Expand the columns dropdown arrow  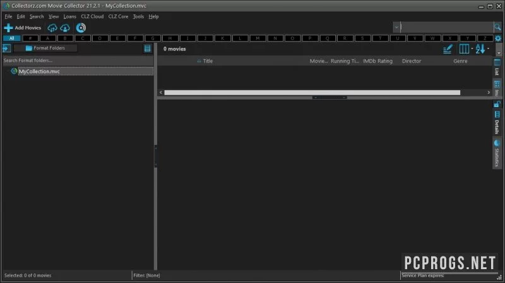pos(472,49)
